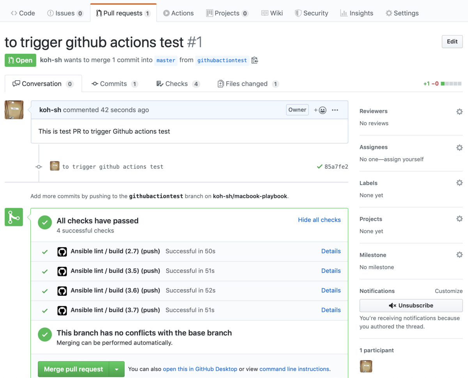Open the Code tab

[x=23, y=13]
